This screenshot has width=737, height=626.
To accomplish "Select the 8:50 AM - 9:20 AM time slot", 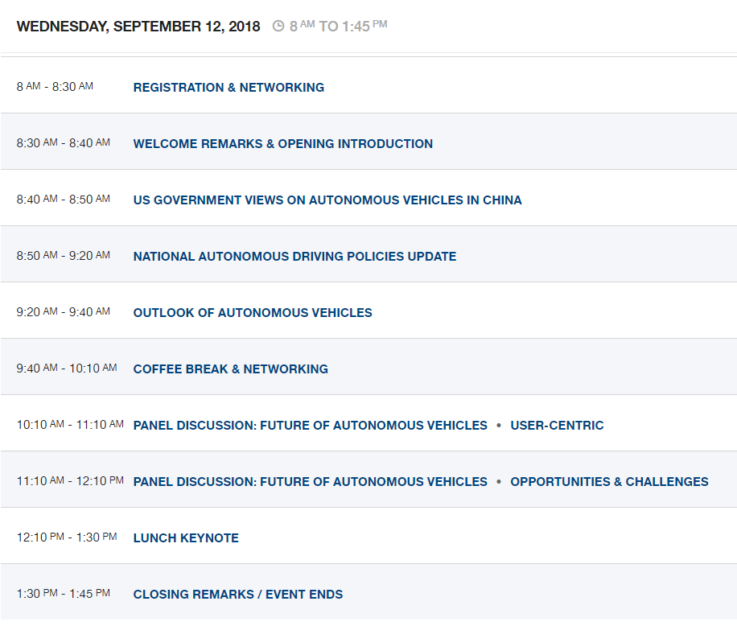I will (x=64, y=256).
